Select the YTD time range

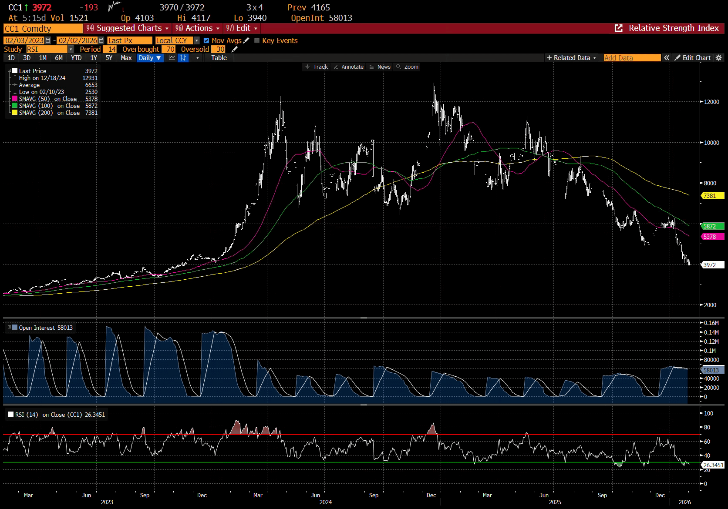tap(76, 58)
